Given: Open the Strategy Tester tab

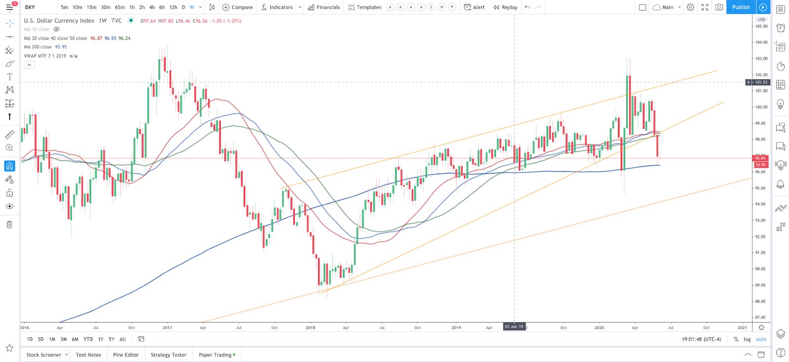Looking at the screenshot, I should click(169, 355).
